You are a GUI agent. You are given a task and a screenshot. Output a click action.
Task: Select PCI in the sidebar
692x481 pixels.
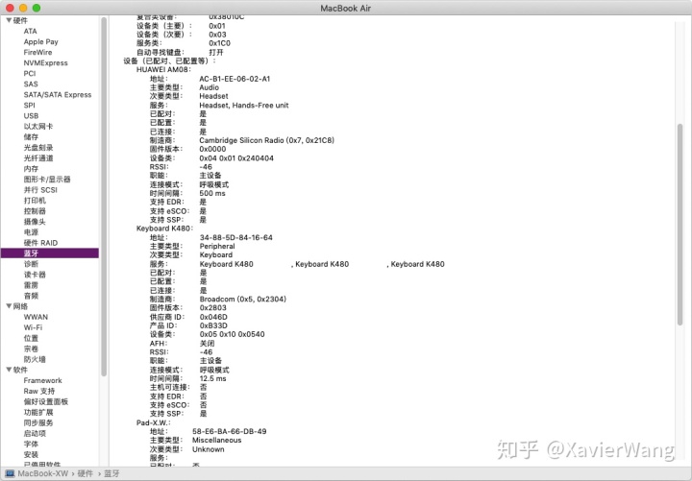pyautogui.click(x=29, y=73)
